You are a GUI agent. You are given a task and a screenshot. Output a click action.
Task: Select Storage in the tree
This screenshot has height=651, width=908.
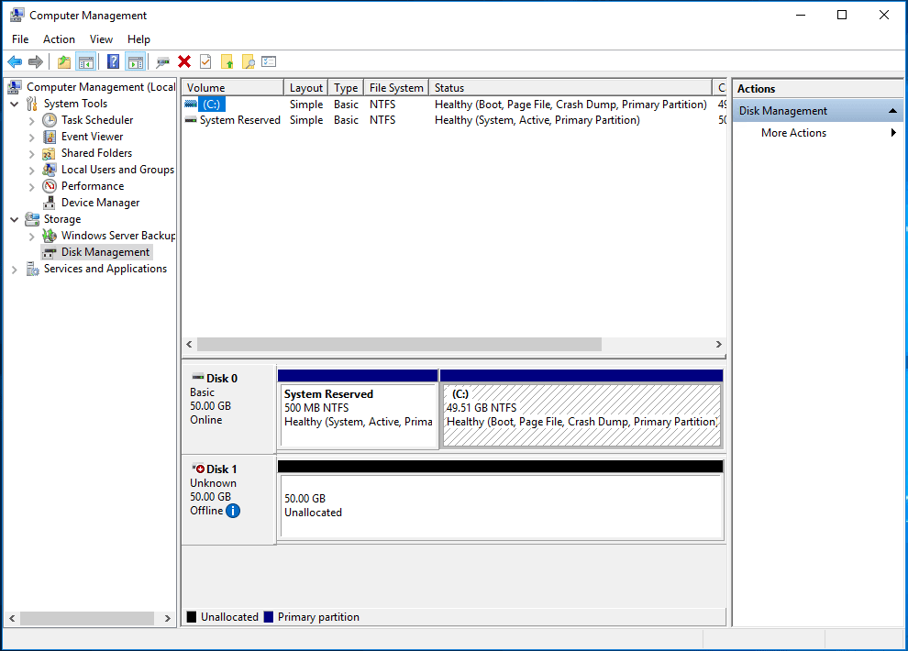tap(62, 219)
